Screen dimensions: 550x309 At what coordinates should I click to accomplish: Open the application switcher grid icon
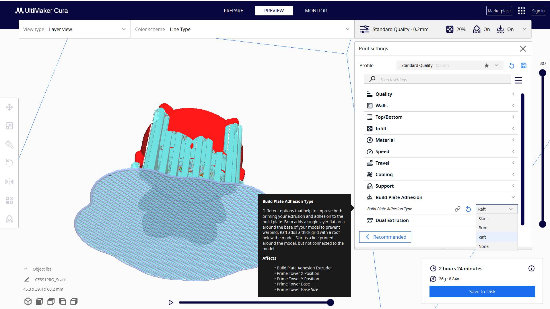coord(521,11)
